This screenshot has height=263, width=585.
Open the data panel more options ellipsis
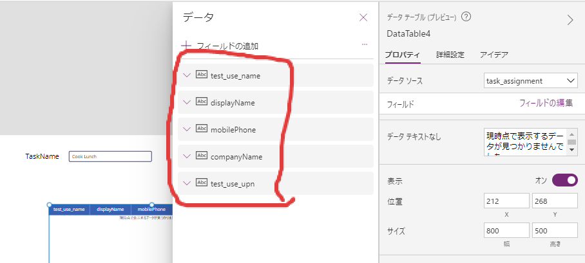click(365, 45)
